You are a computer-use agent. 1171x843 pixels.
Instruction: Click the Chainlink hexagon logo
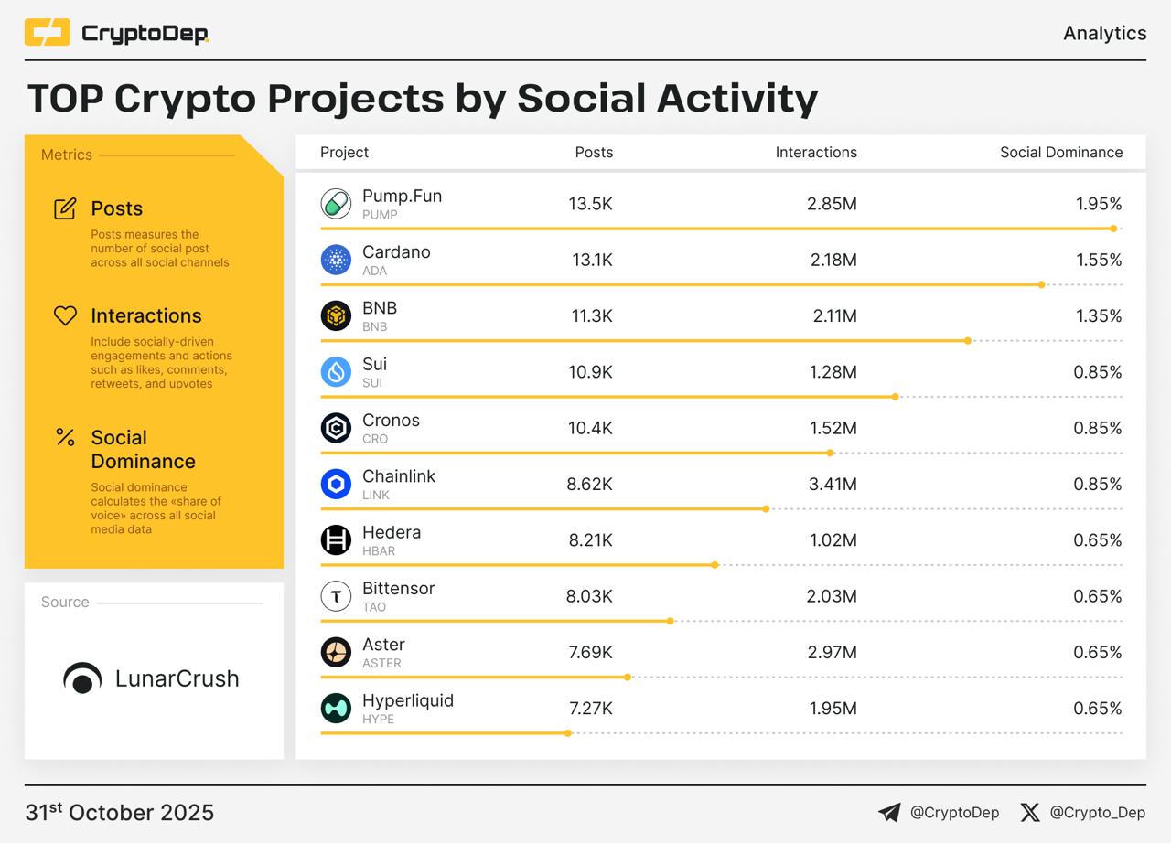point(336,484)
